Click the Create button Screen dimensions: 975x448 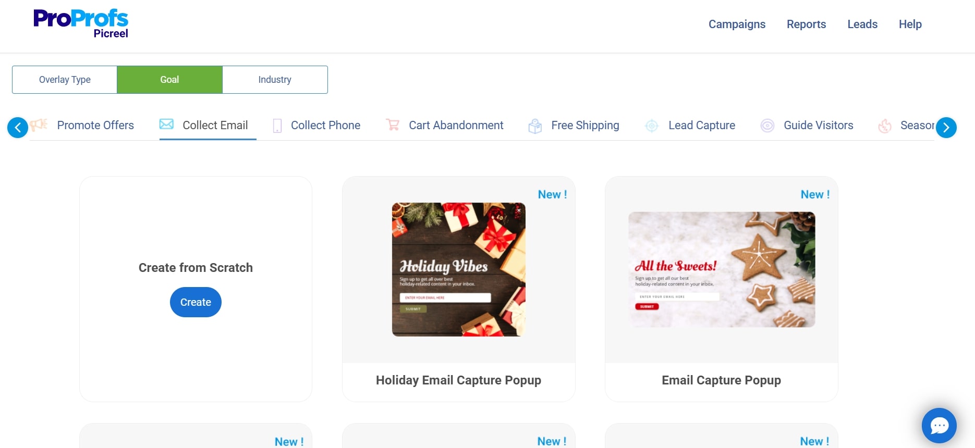click(x=196, y=302)
